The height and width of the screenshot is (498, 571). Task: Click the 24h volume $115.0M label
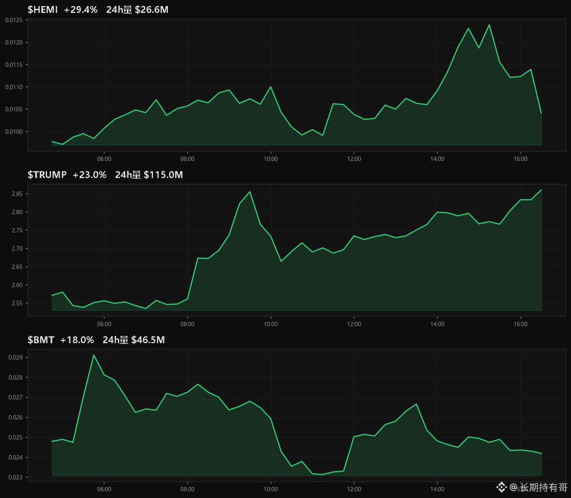click(149, 175)
